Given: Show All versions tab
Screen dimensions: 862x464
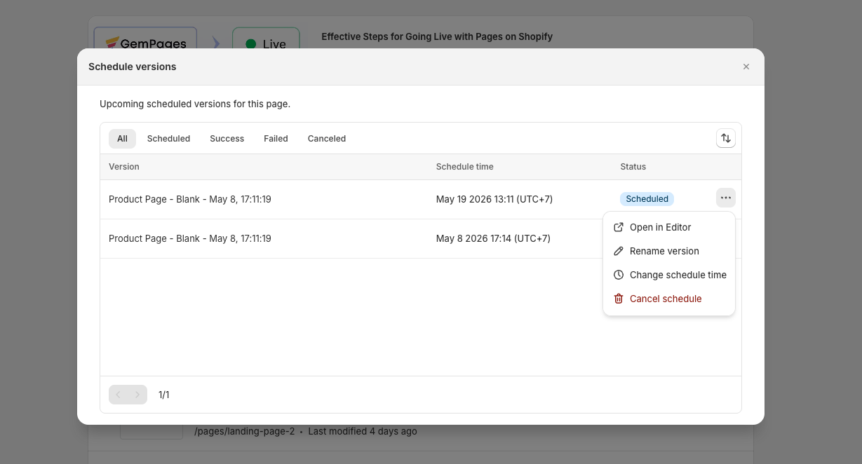Looking at the screenshot, I should click(x=122, y=139).
